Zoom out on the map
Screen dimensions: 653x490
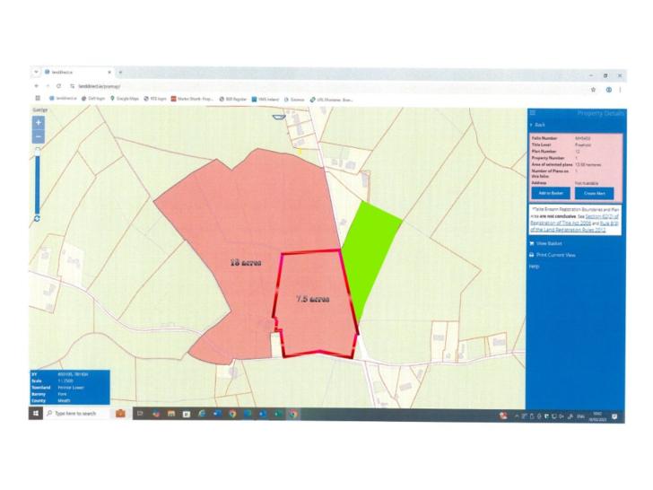(39, 136)
